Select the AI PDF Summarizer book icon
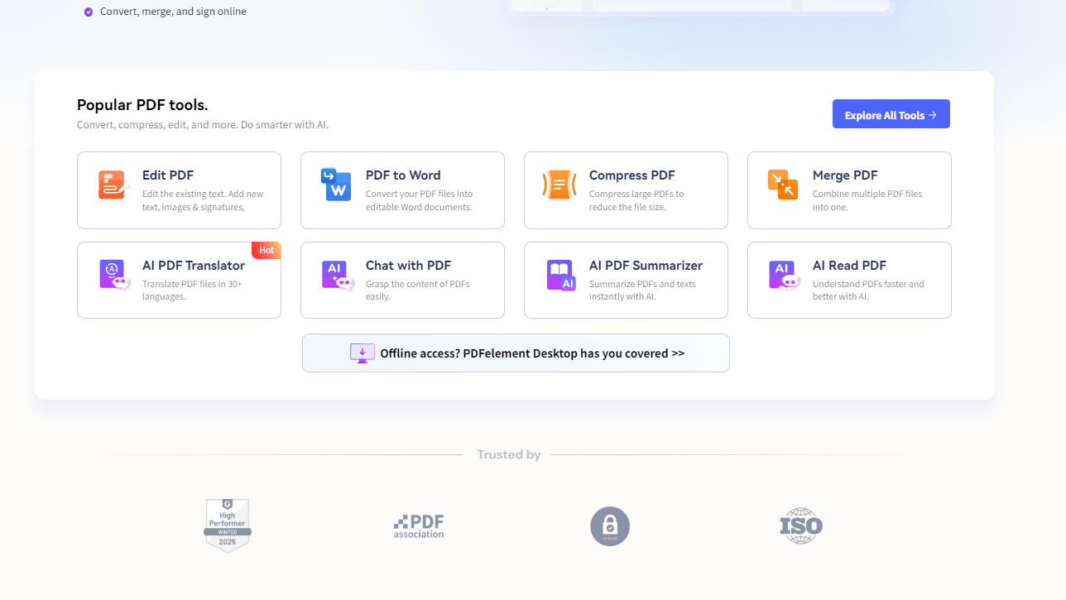 pos(560,275)
